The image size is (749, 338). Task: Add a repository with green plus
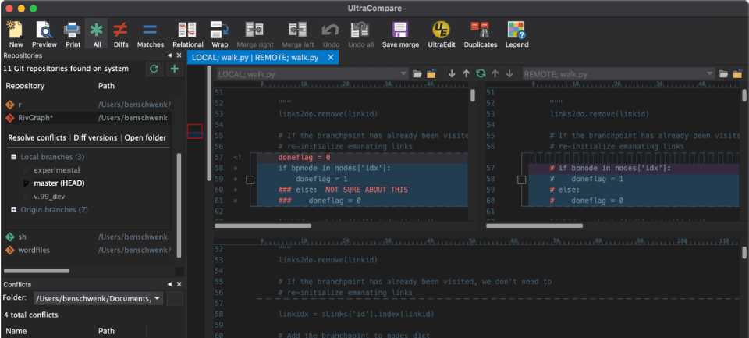coord(174,69)
